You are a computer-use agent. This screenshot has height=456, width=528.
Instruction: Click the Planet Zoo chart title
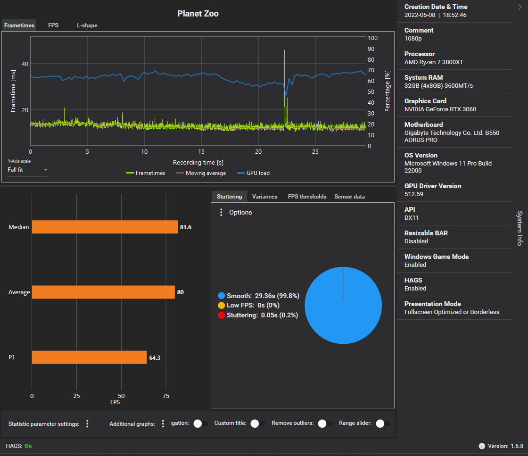point(198,14)
